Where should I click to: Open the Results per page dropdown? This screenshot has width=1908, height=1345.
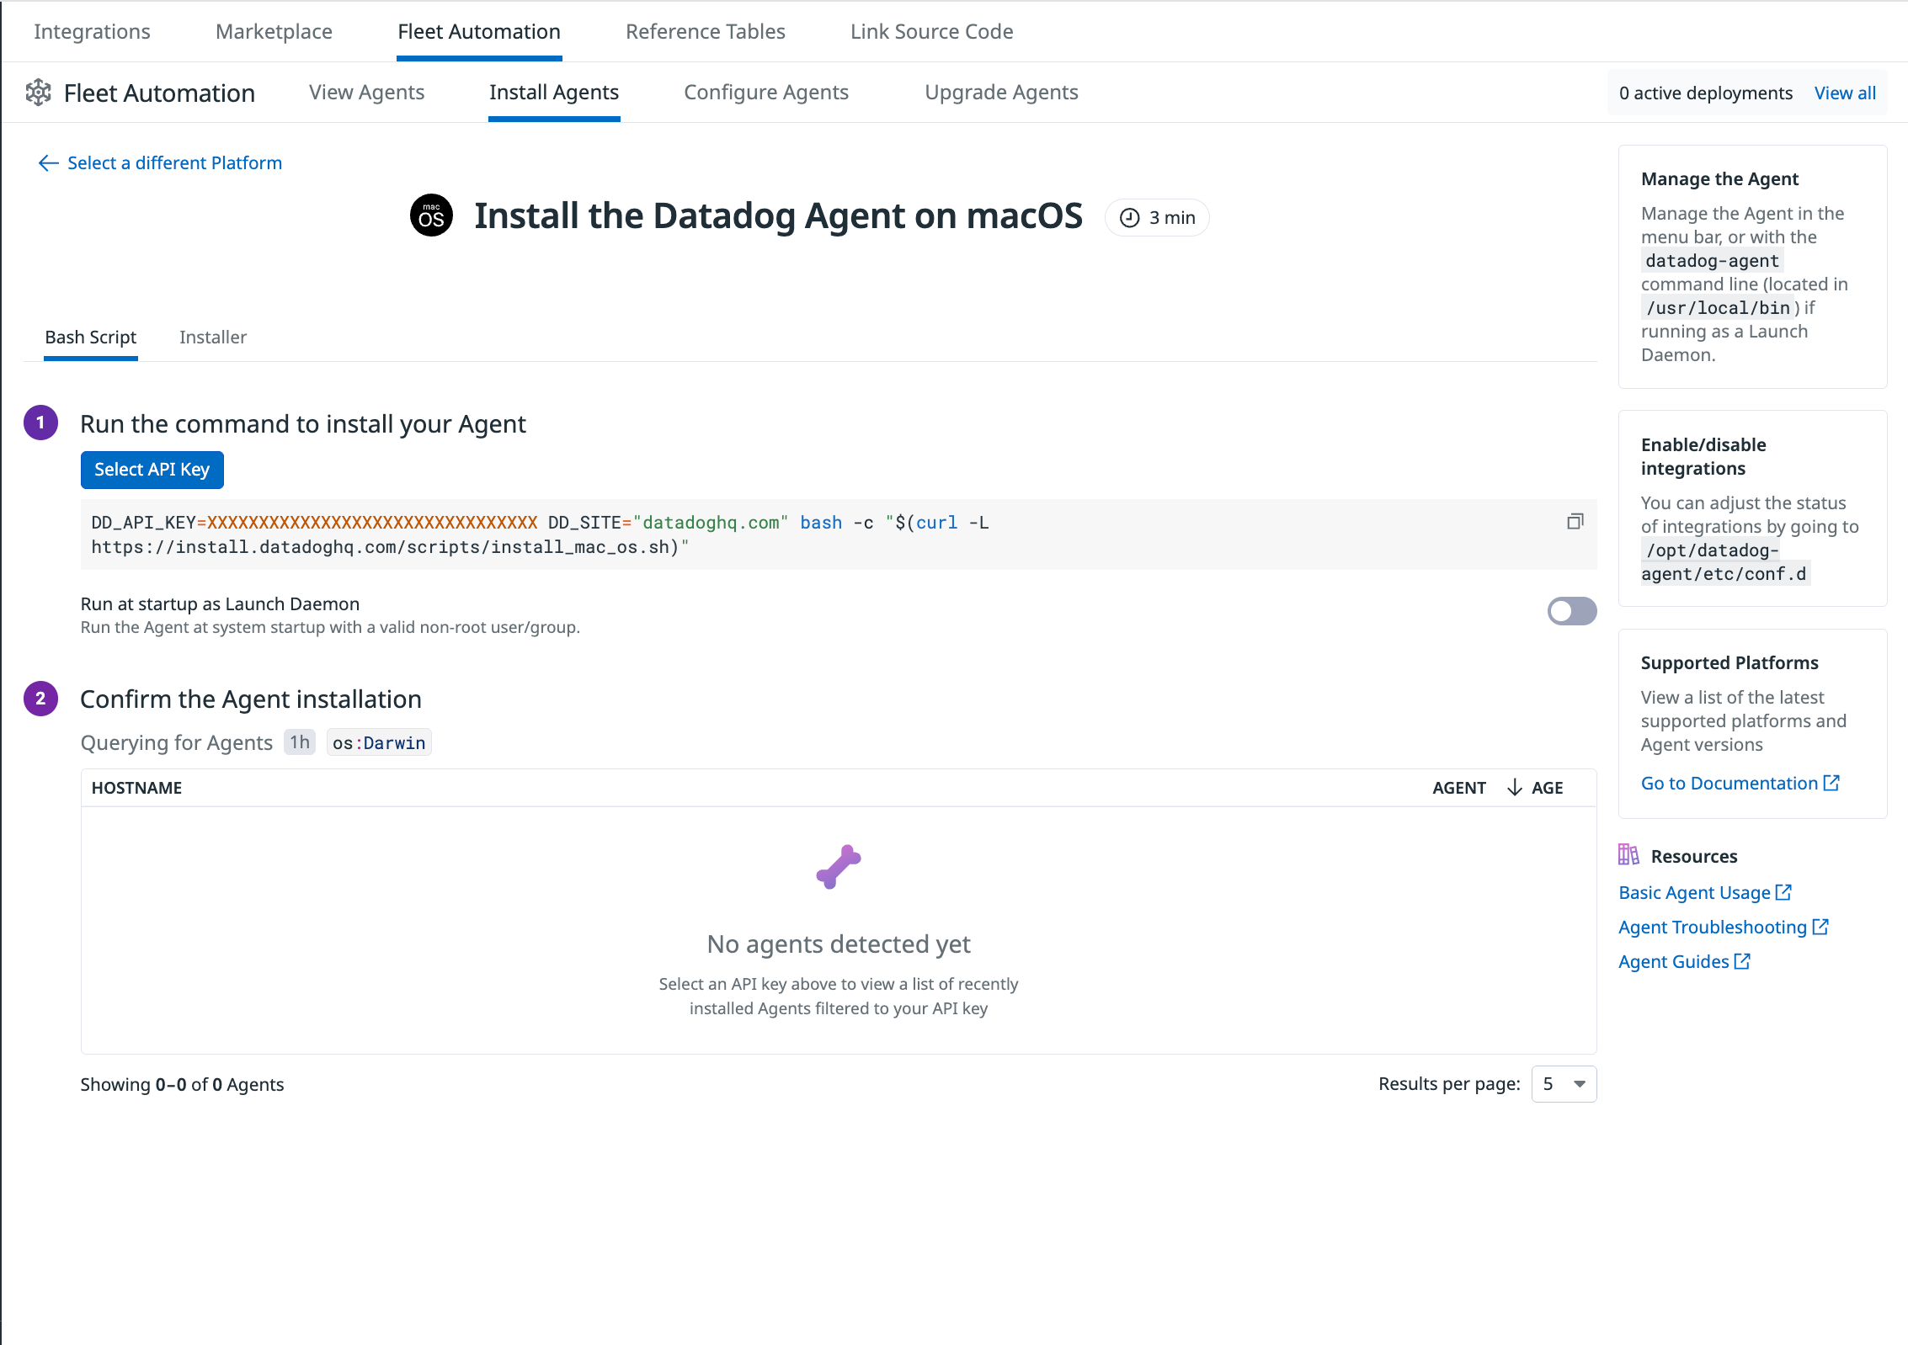[1564, 1084]
